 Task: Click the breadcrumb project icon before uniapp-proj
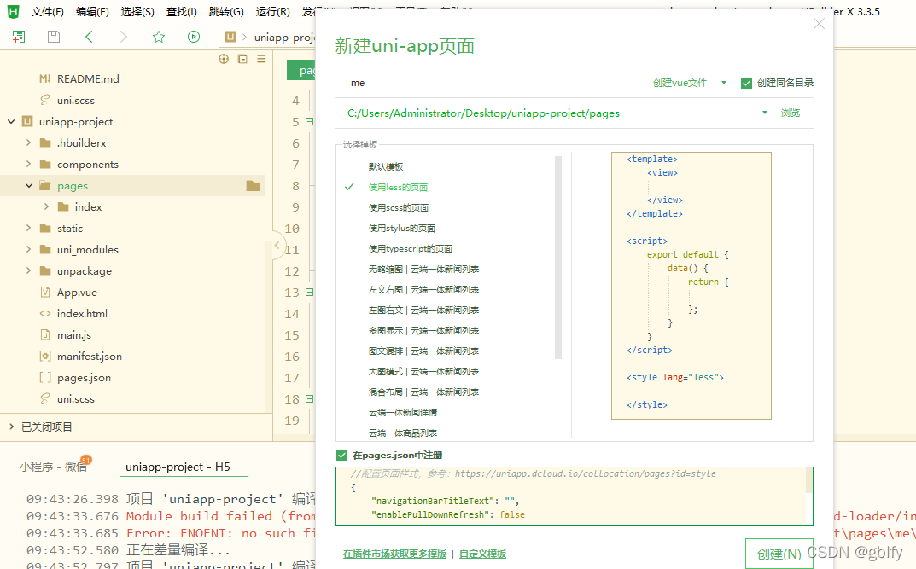230,37
